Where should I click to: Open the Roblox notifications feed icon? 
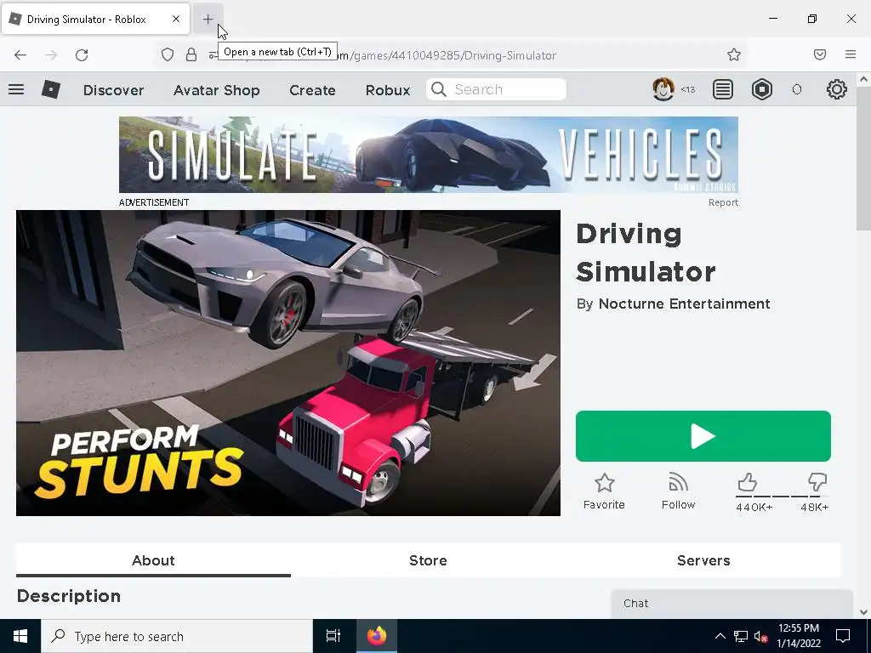[x=723, y=89]
